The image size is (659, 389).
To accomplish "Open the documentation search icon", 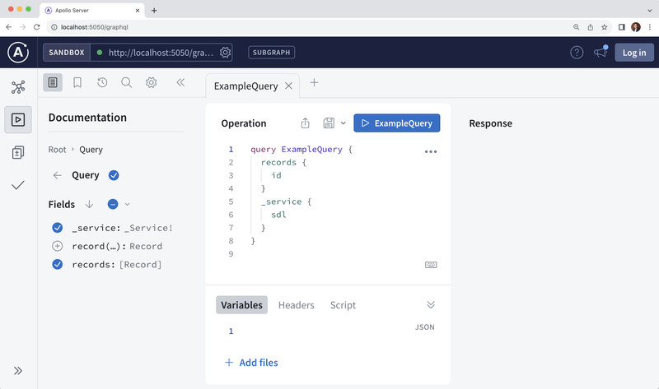I will tap(127, 82).
